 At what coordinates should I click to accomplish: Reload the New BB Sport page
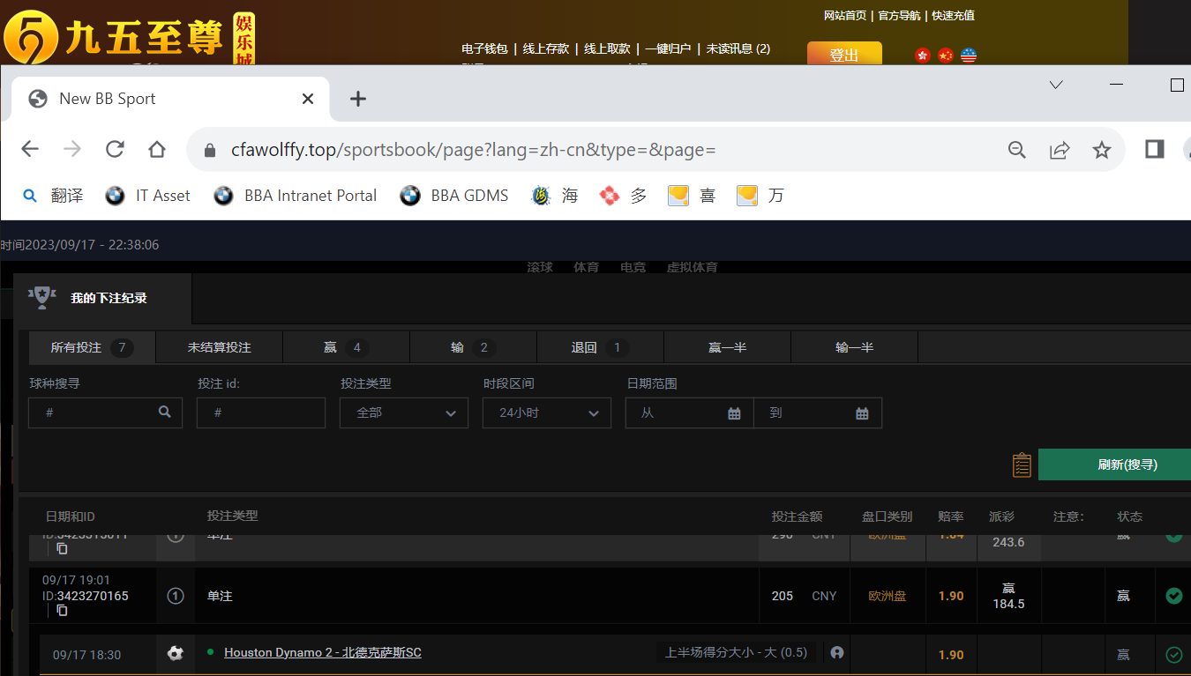coord(115,150)
